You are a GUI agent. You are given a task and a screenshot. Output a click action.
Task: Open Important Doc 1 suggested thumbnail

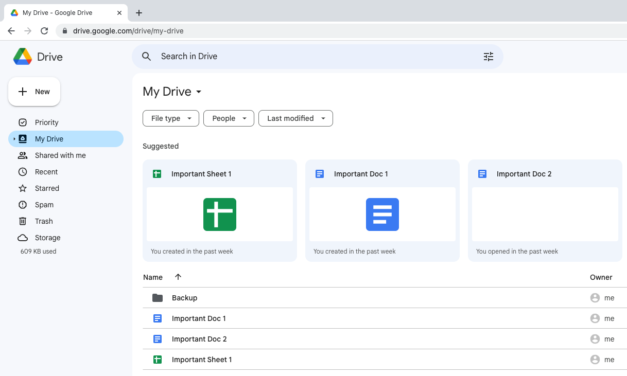pyautogui.click(x=382, y=214)
